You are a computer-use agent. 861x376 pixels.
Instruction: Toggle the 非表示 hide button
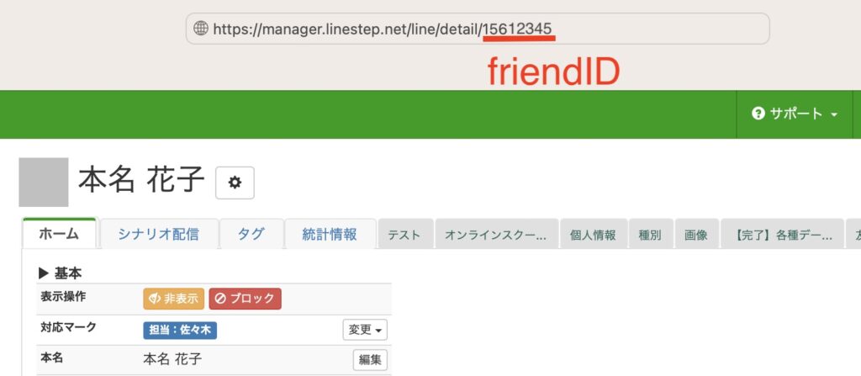(174, 299)
